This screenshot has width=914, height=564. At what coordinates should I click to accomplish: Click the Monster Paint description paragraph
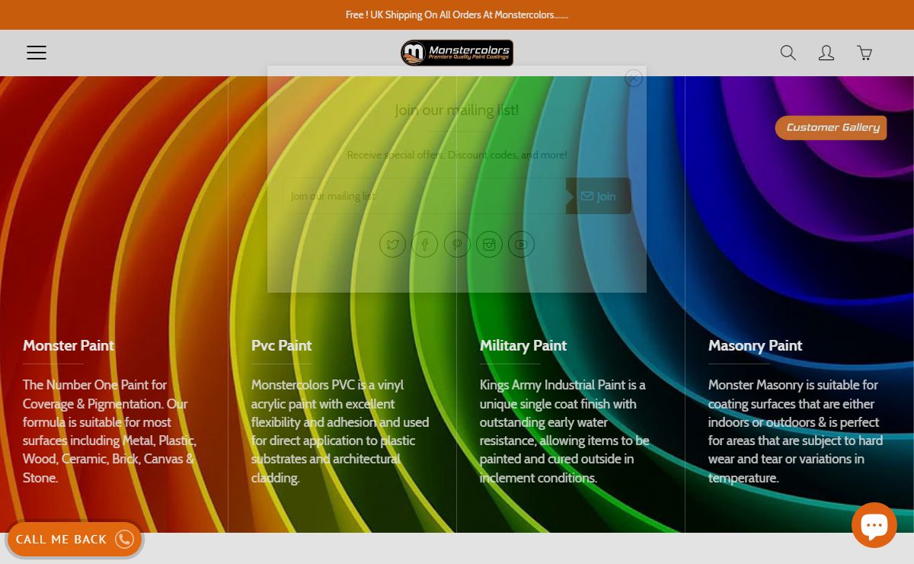(x=110, y=431)
